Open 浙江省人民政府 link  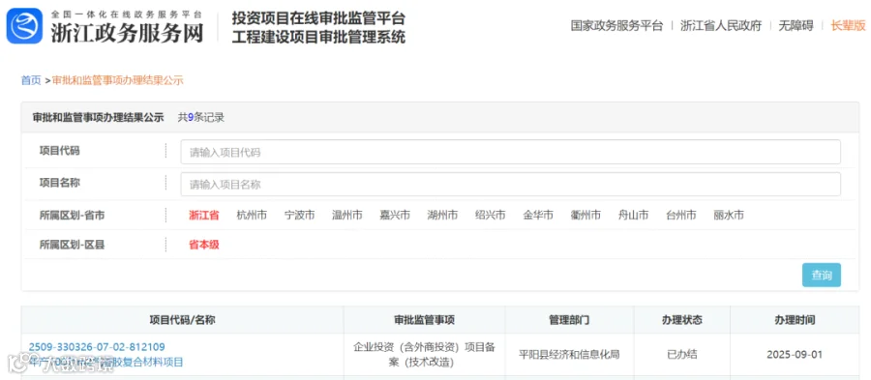(720, 25)
